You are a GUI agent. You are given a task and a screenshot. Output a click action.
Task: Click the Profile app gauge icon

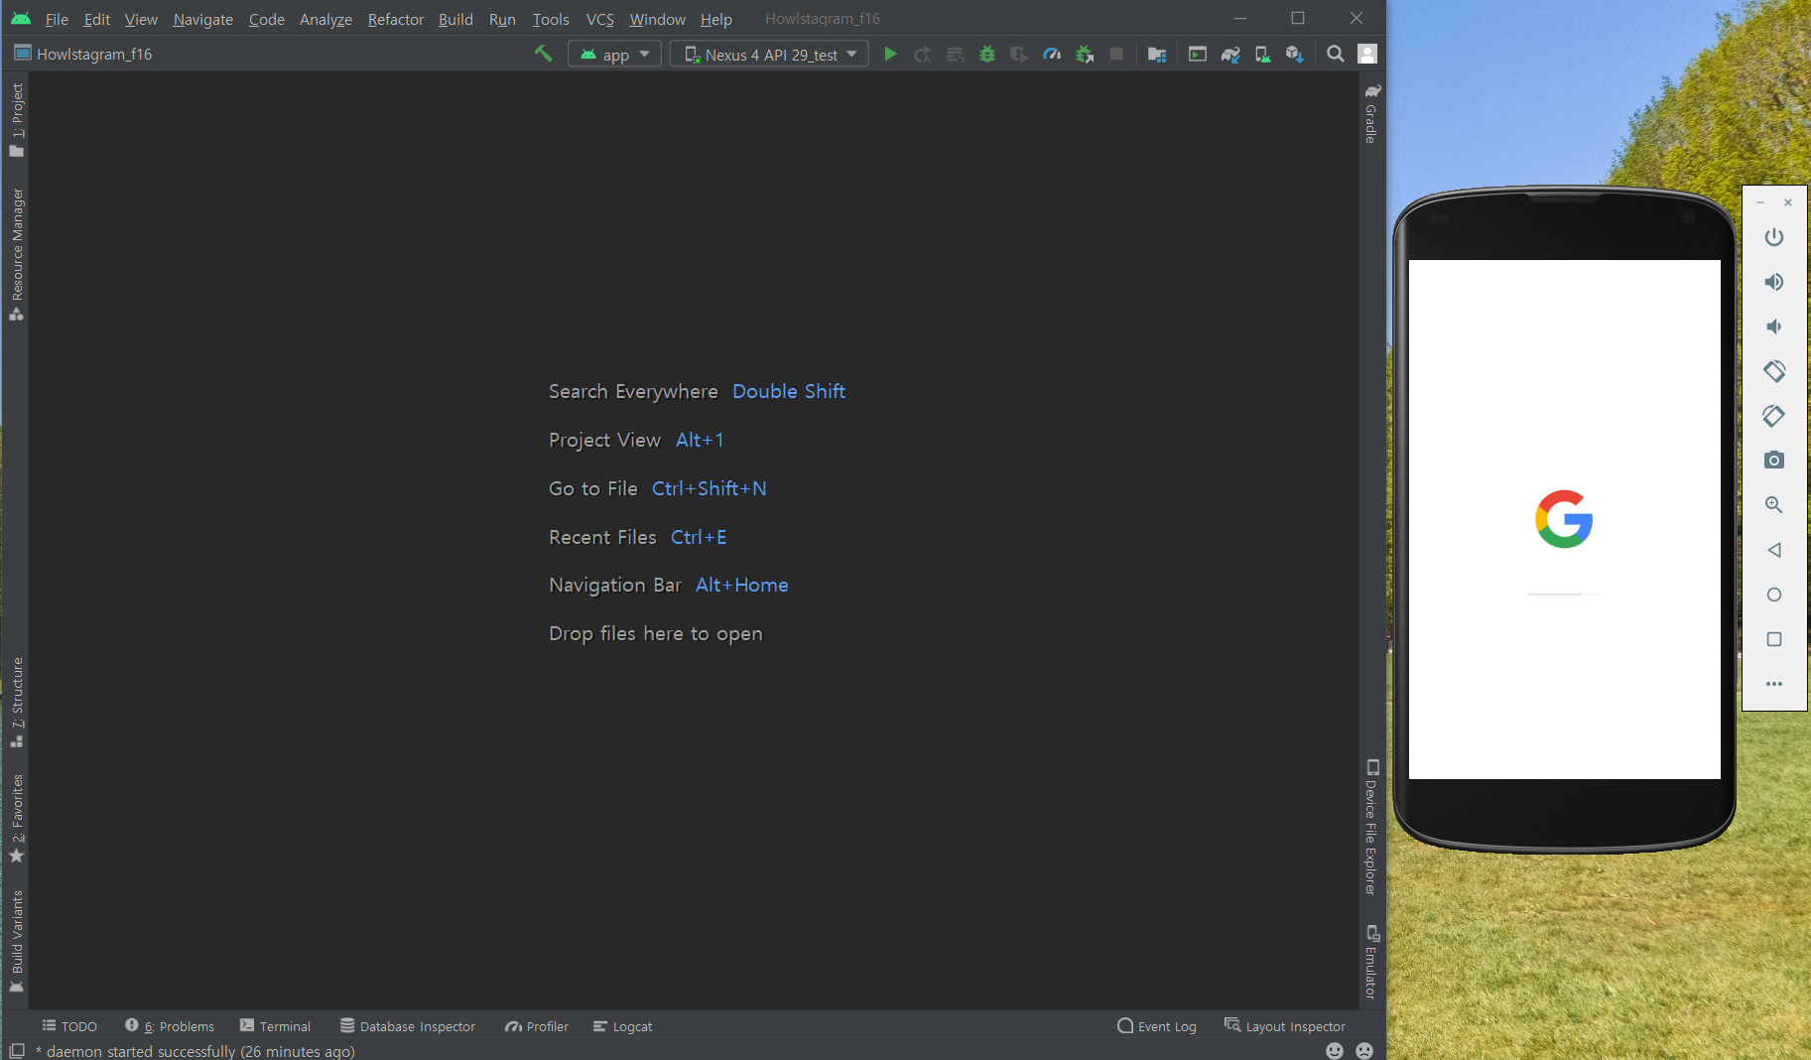(1052, 54)
